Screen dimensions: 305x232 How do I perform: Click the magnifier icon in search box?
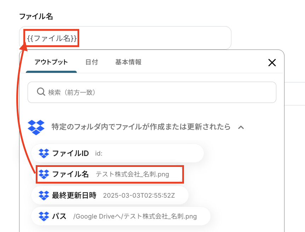coord(41,92)
